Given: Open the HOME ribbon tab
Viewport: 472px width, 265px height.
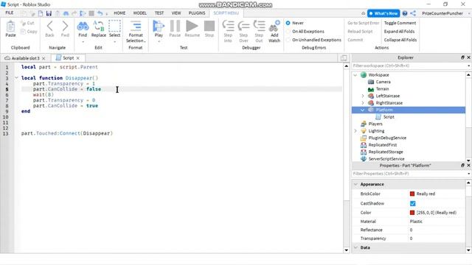Looking at the screenshot, I should pos(119,13).
